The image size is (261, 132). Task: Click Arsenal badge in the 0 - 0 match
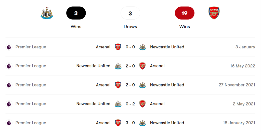(118, 47)
